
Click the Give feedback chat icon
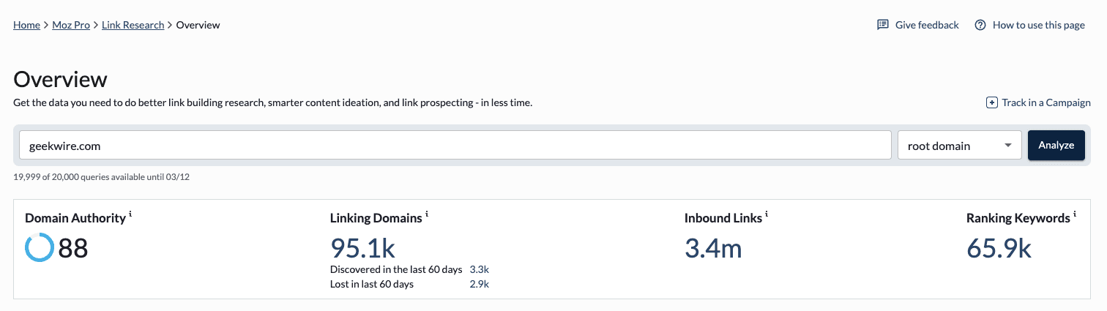(883, 25)
